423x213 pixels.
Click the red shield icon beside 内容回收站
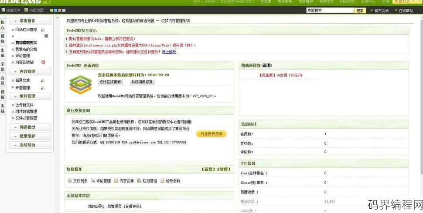pos(43,62)
